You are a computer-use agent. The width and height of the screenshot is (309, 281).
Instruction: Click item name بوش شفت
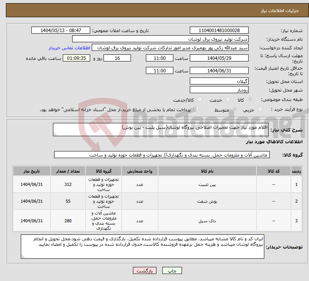(207, 202)
